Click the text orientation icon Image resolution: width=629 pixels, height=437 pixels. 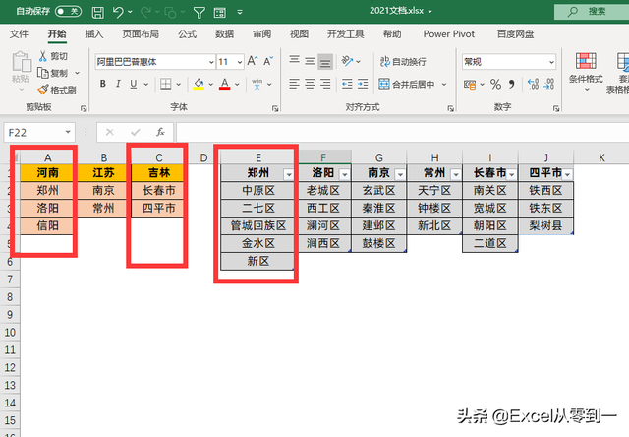point(347,61)
